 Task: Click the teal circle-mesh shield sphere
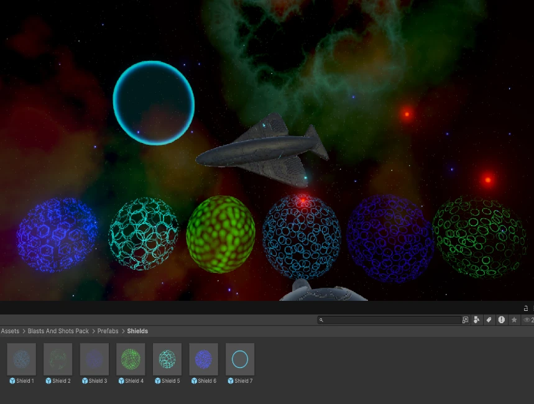(144, 234)
